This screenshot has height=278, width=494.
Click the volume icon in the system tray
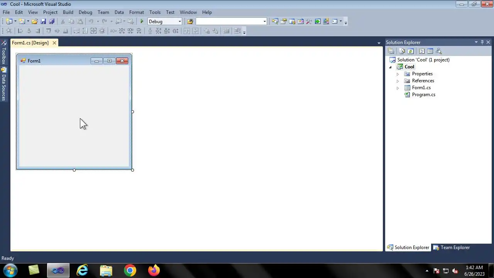[455, 271]
